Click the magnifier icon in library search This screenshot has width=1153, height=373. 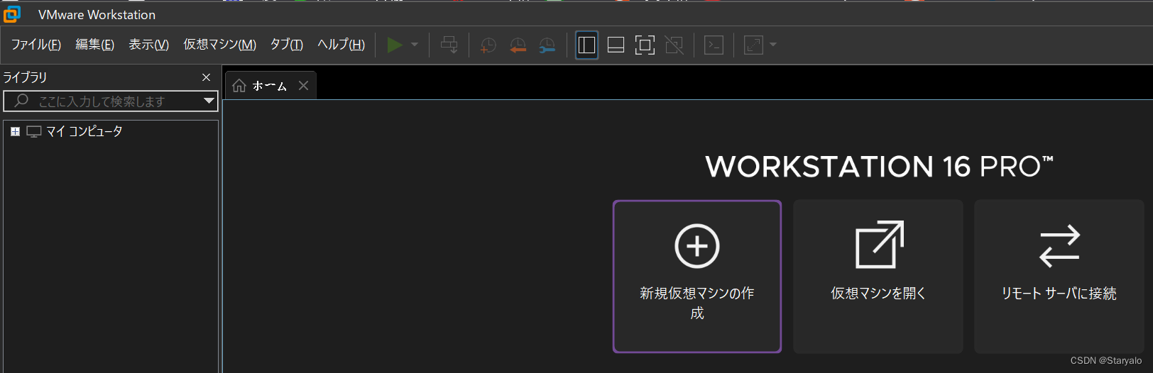click(21, 101)
